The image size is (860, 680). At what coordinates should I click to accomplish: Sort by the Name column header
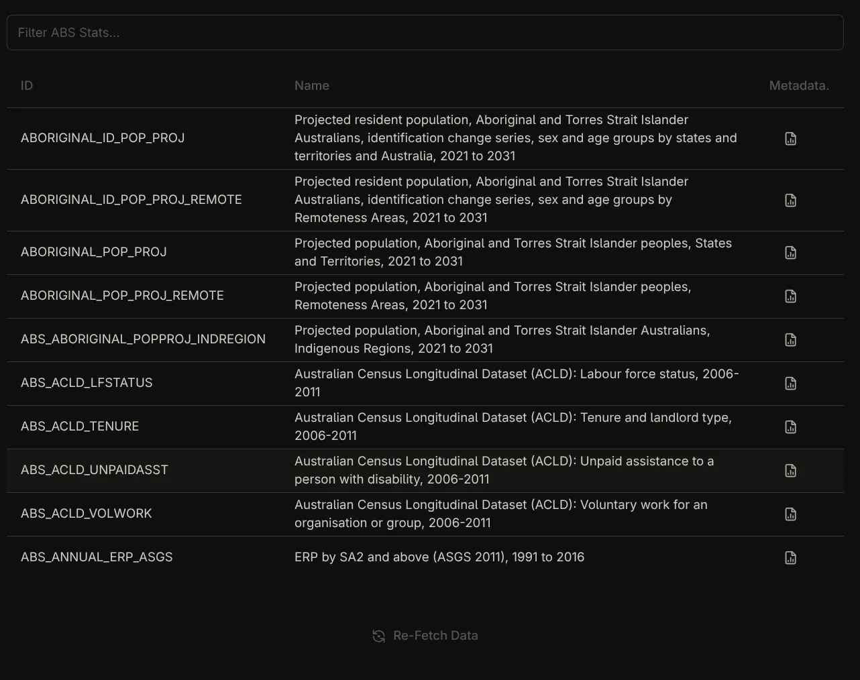[311, 85]
